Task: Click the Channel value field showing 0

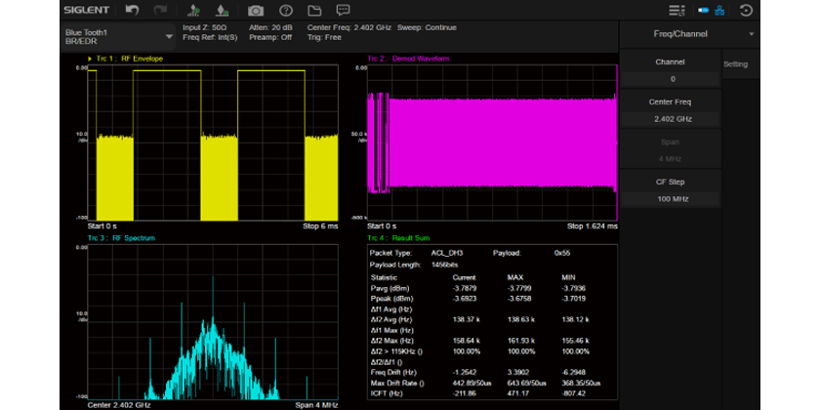Action: (672, 79)
